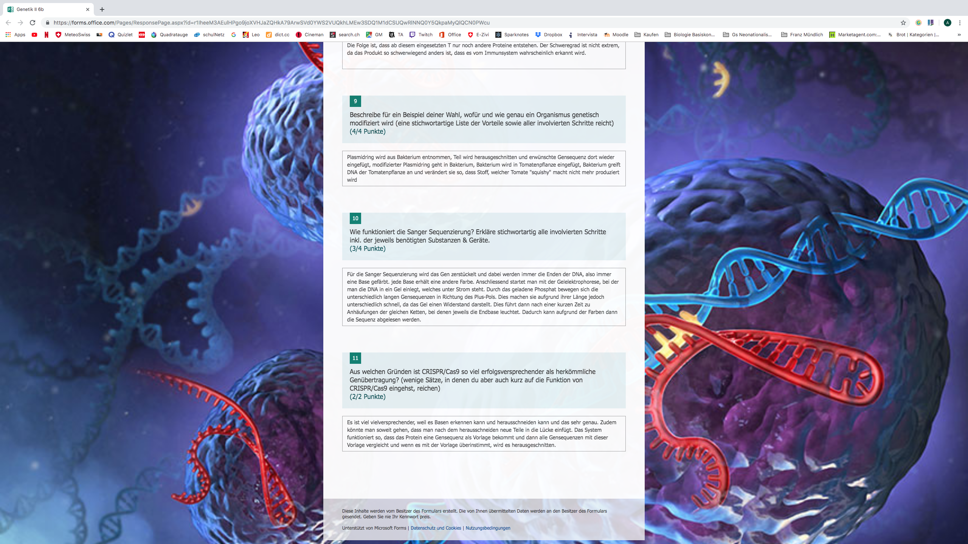Open the Datenschutz und Cookies link
This screenshot has width=968, height=544.
pos(436,528)
